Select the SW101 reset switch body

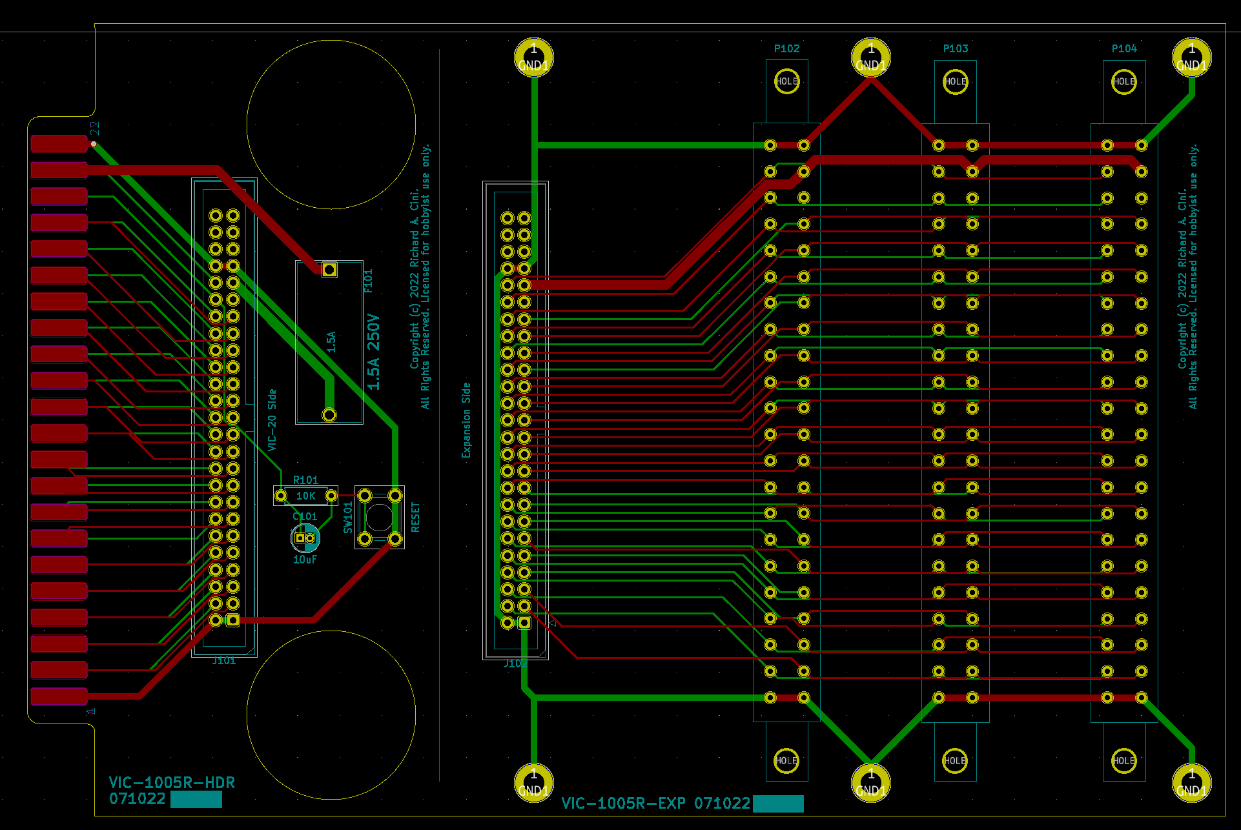380,517
